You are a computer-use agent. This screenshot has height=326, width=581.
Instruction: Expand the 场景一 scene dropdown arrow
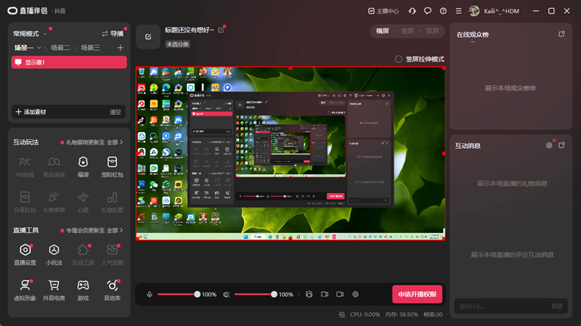coord(39,48)
